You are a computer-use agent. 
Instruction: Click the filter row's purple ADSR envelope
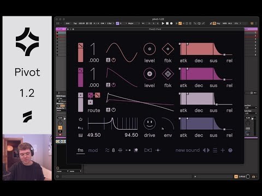coord(206,124)
